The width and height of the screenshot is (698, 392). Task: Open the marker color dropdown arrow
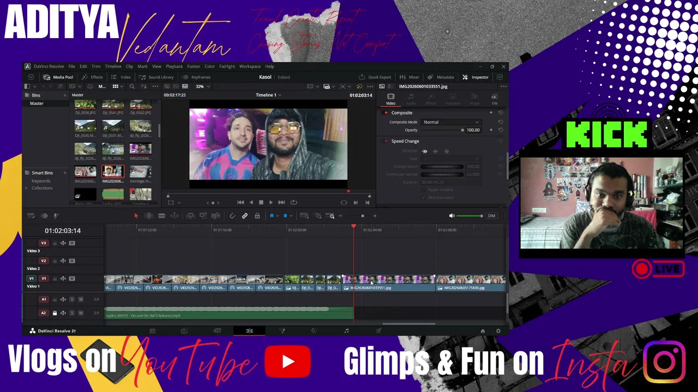pos(291,216)
